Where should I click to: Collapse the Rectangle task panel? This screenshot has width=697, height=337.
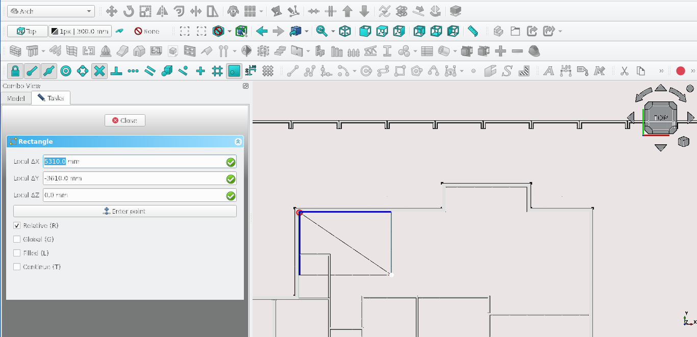(x=237, y=142)
